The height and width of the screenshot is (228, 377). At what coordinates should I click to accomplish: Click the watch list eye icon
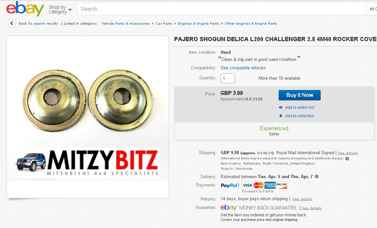[x=281, y=108]
